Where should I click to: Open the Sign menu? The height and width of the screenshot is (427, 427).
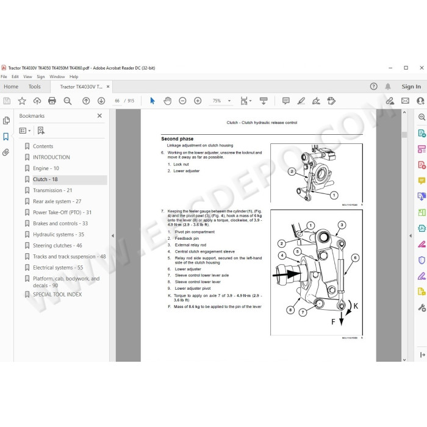[41, 77]
